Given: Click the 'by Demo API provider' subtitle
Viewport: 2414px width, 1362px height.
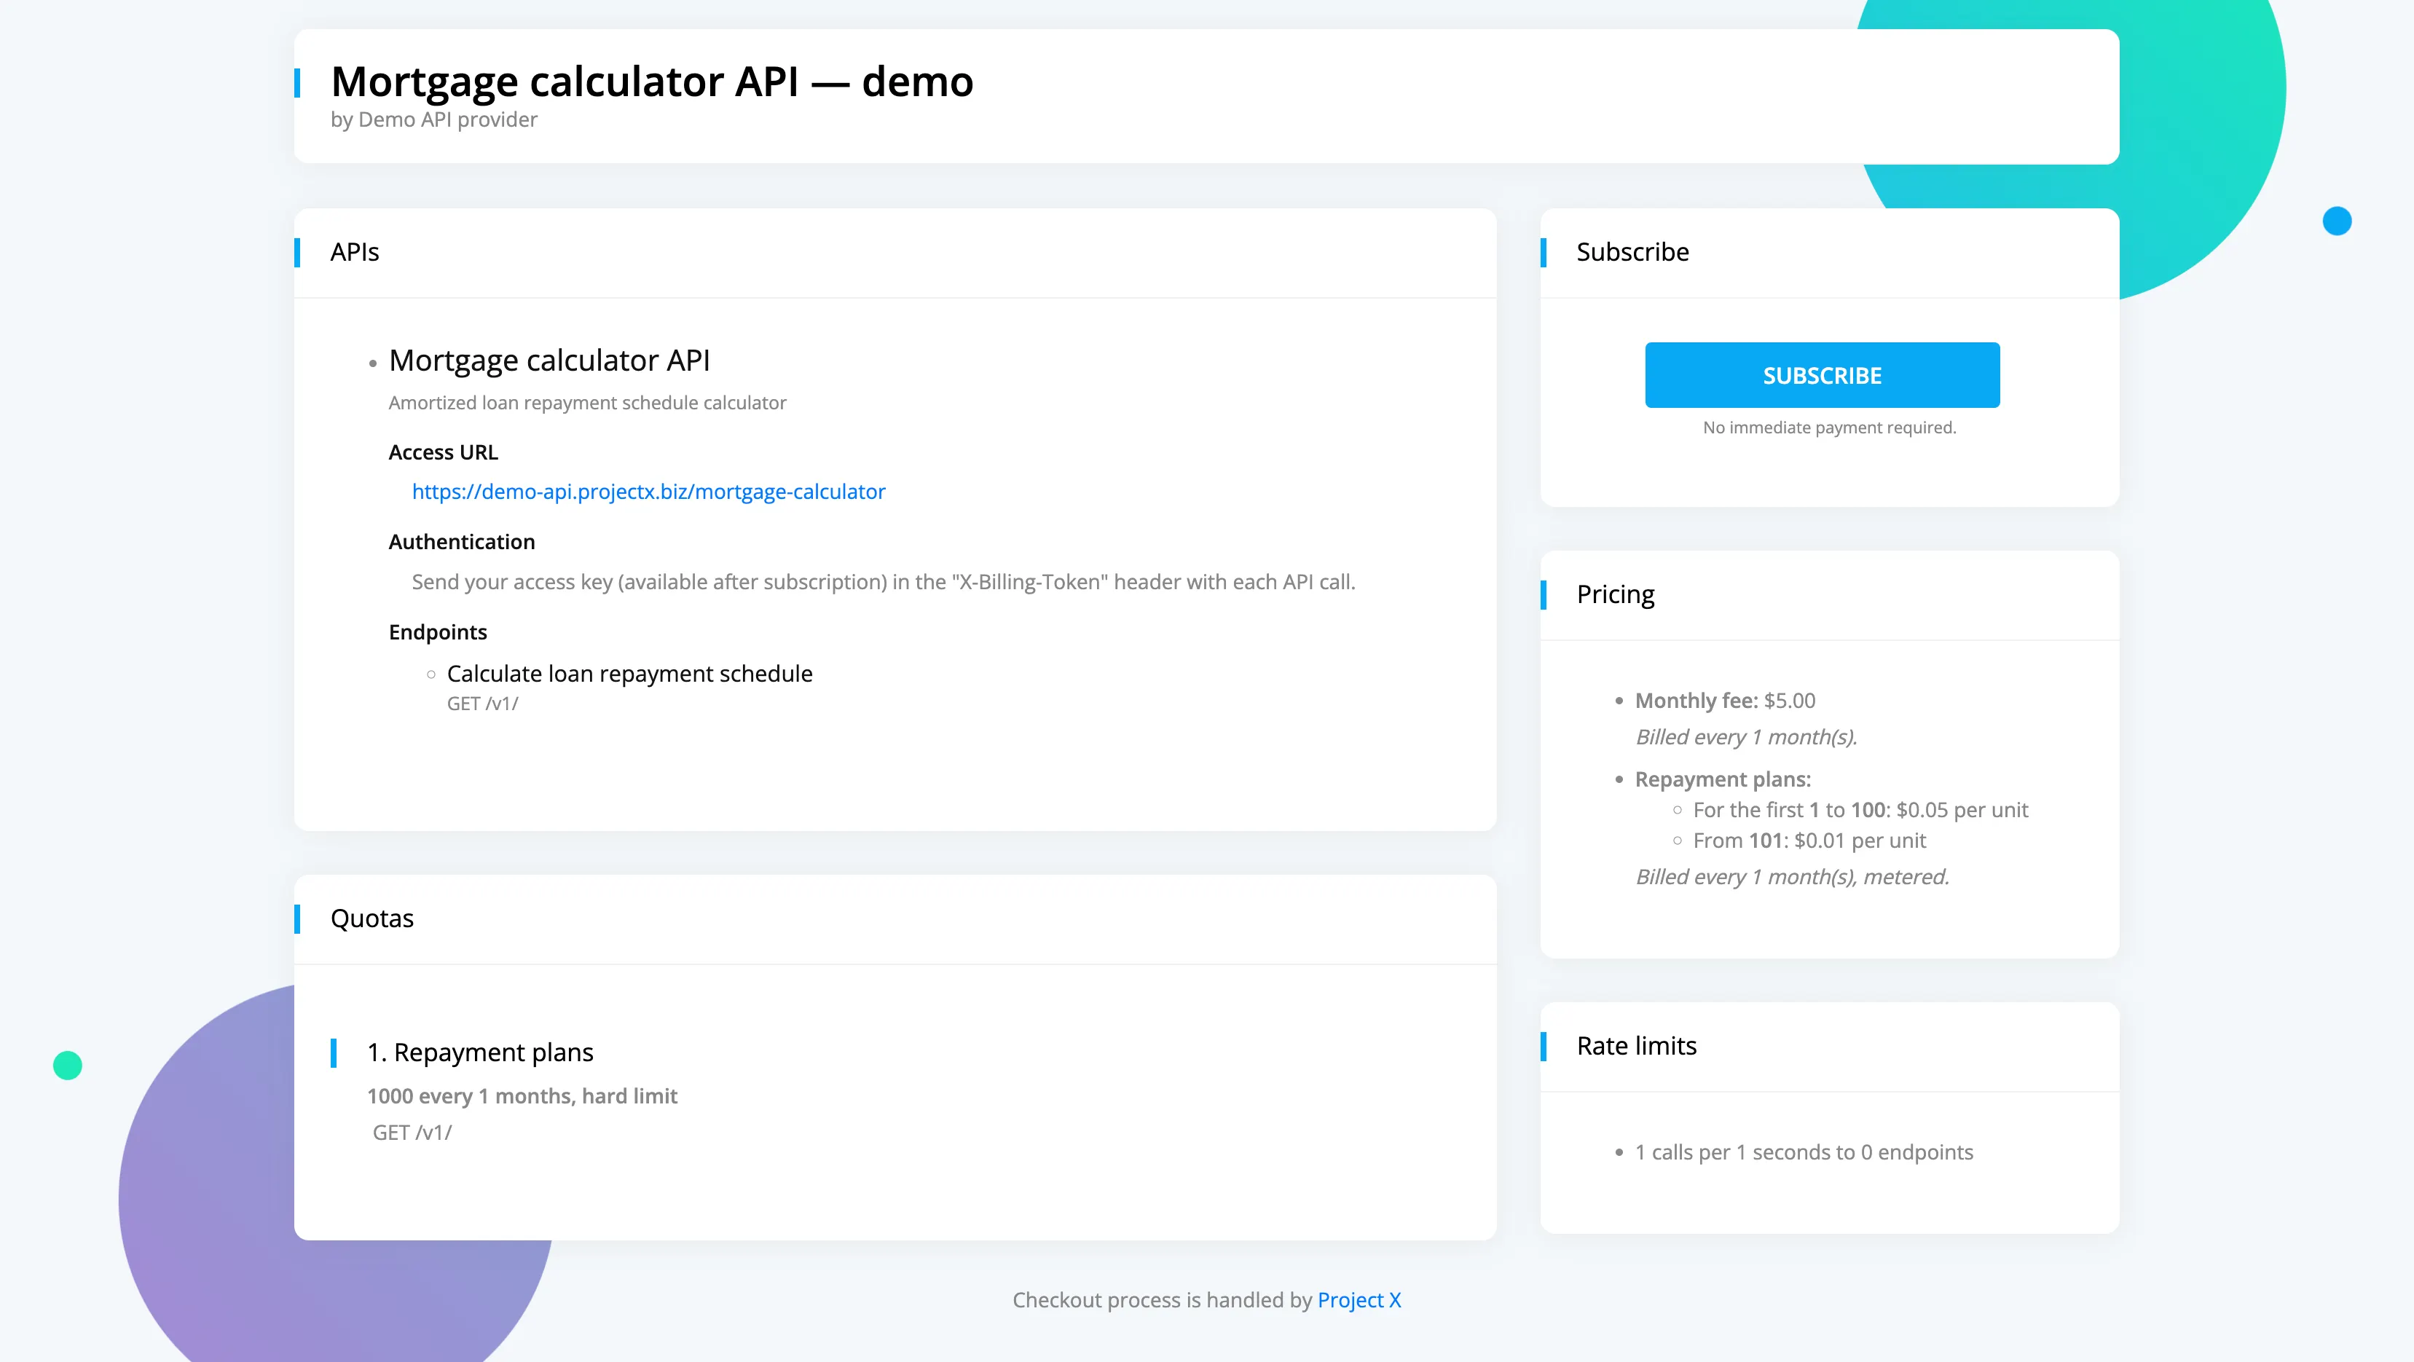Looking at the screenshot, I should [x=434, y=120].
